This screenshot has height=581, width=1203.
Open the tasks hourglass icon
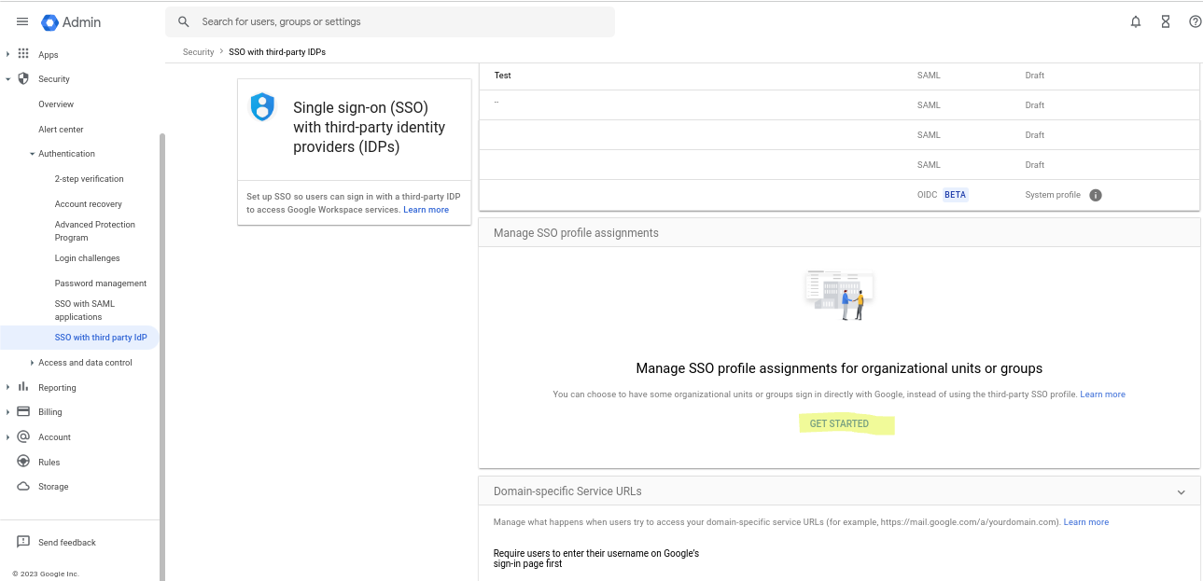click(1166, 21)
